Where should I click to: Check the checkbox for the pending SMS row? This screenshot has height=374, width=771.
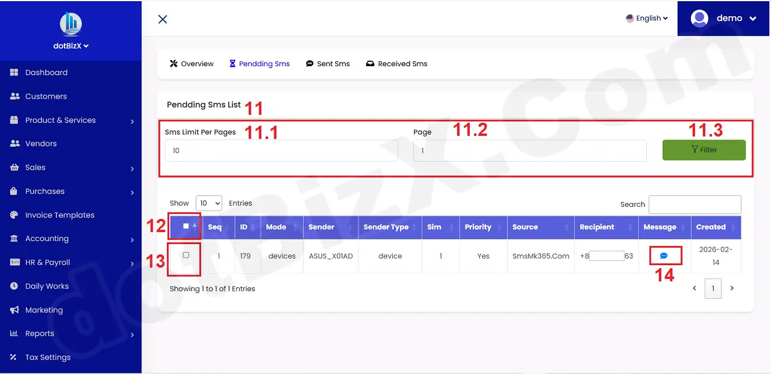(x=184, y=256)
